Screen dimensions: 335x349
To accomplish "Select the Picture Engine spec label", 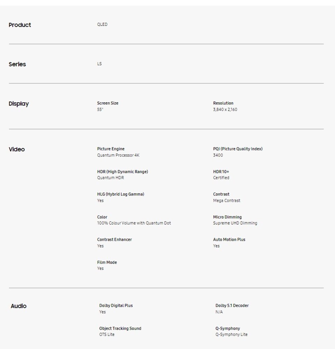I will (111, 149).
